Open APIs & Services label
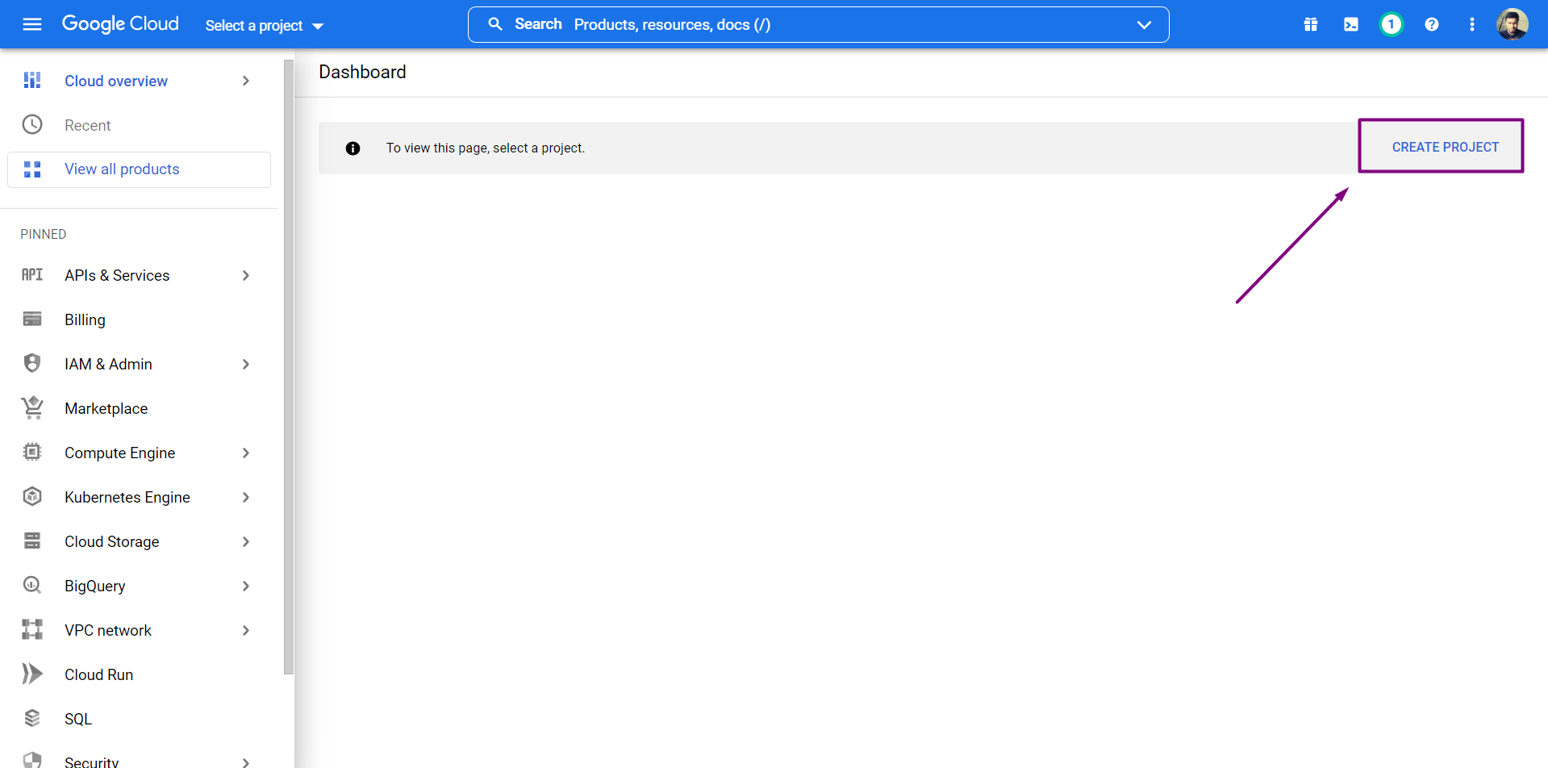 point(117,275)
